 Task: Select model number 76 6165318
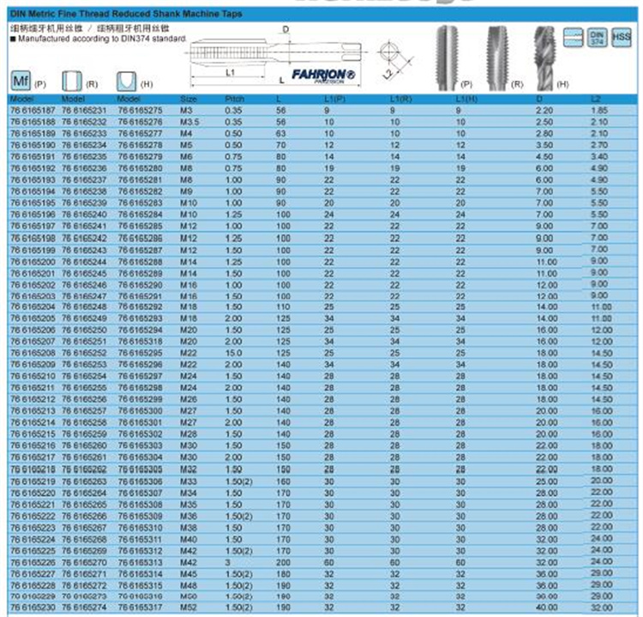[x=141, y=342]
